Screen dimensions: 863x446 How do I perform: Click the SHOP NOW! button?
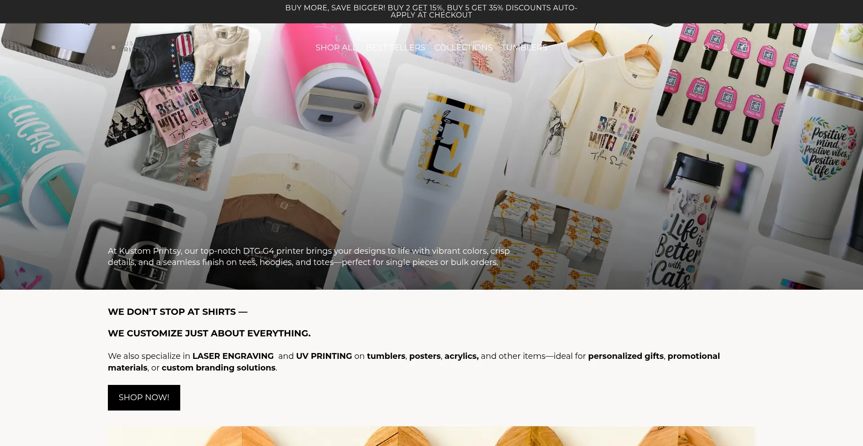click(144, 397)
